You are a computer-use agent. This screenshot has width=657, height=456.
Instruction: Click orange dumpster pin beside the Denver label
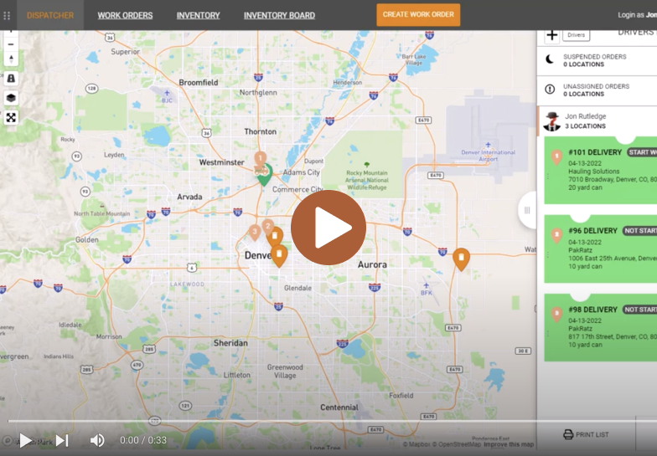pyautogui.click(x=279, y=256)
